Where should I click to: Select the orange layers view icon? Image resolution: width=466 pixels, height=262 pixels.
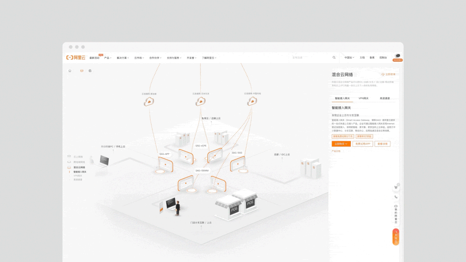pos(82,71)
